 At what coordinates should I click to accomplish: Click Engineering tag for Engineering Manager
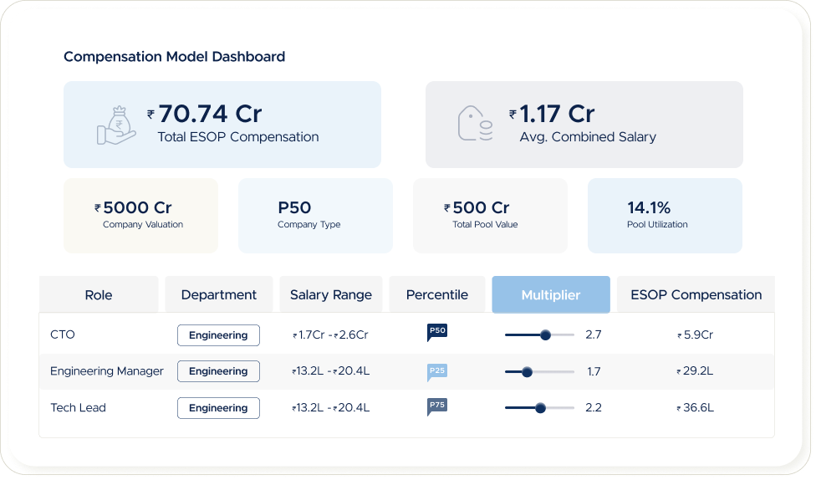(x=218, y=371)
